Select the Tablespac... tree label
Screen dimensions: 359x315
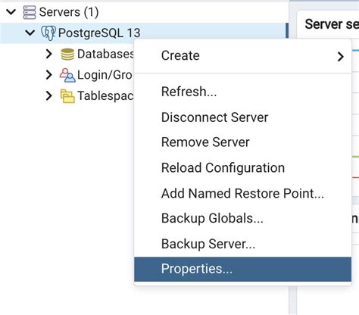(x=105, y=96)
